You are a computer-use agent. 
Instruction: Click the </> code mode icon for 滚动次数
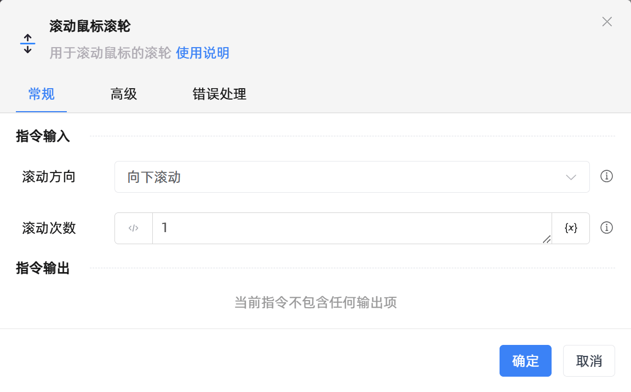133,228
